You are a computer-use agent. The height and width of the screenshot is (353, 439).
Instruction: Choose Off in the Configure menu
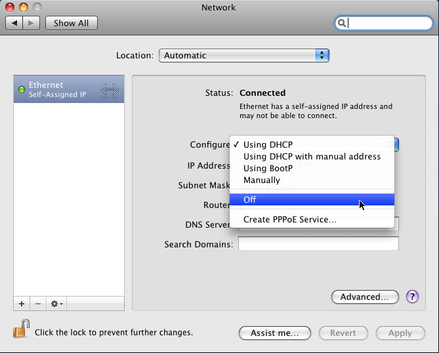312,199
